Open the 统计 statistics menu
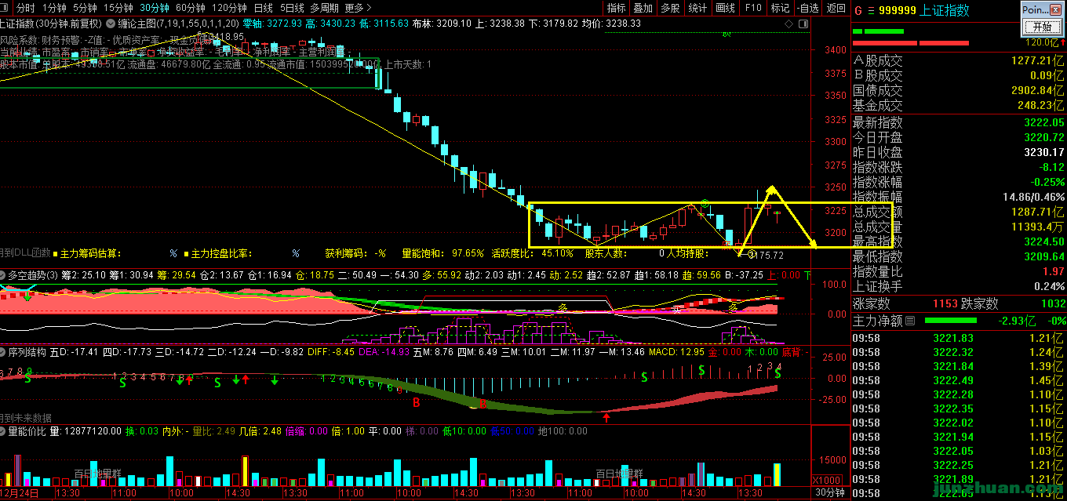Screen dimensions: 1067x501 pos(697,8)
